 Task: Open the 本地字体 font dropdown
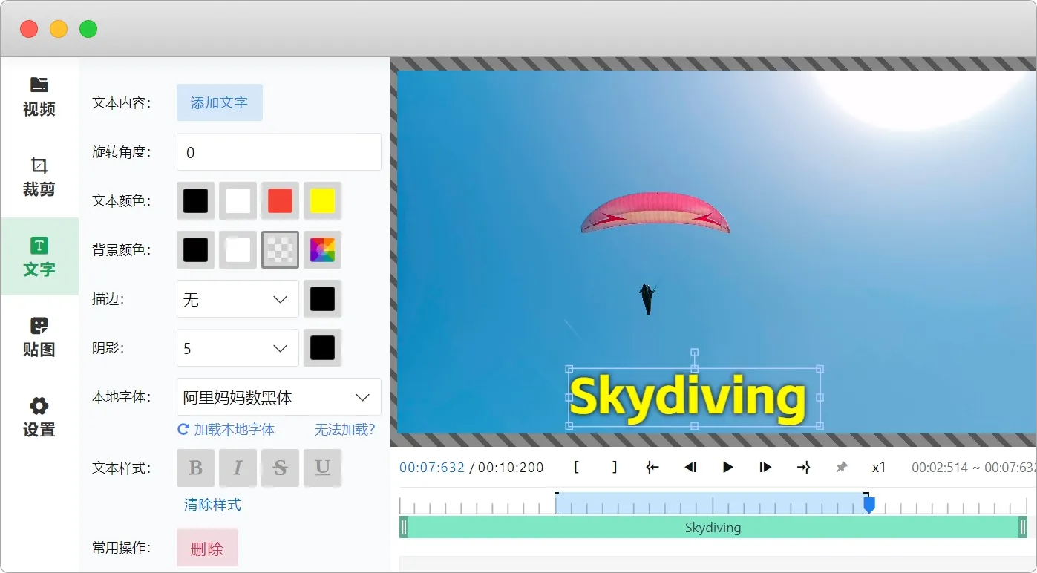pyautogui.click(x=279, y=397)
